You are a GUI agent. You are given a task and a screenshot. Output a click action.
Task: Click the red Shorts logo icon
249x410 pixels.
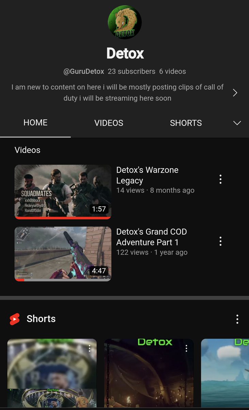(15, 319)
